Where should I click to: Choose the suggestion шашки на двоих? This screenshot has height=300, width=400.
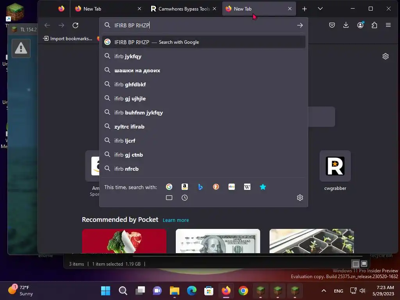point(204,70)
